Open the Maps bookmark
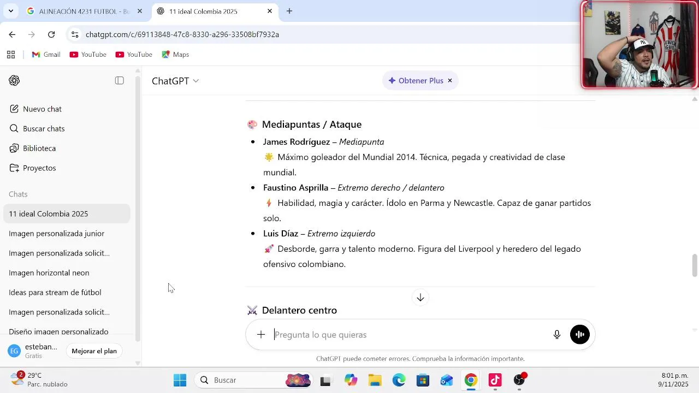Viewport: 699px width, 393px height. (x=175, y=55)
